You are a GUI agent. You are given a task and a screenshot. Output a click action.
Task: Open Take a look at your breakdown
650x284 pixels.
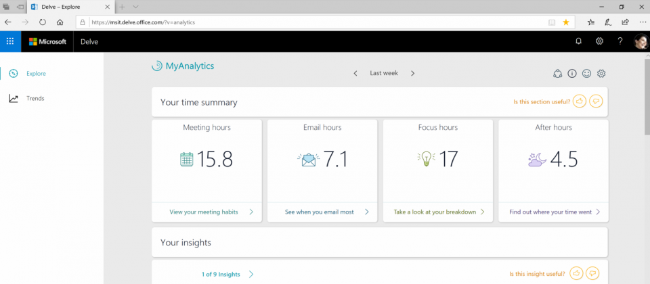(x=435, y=212)
